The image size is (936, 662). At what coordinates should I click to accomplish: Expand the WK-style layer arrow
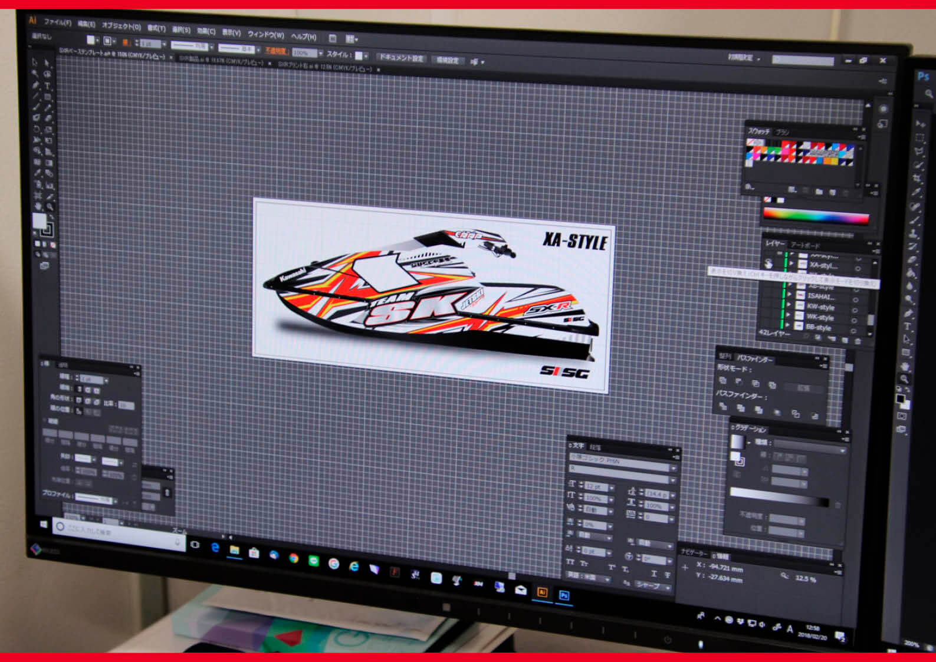point(788,315)
